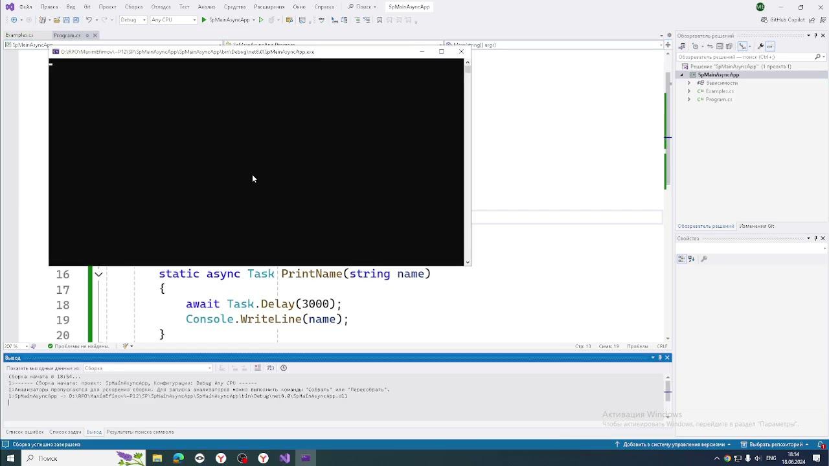Collapse the PrintName method code fold
829x466 pixels.
[98, 274]
